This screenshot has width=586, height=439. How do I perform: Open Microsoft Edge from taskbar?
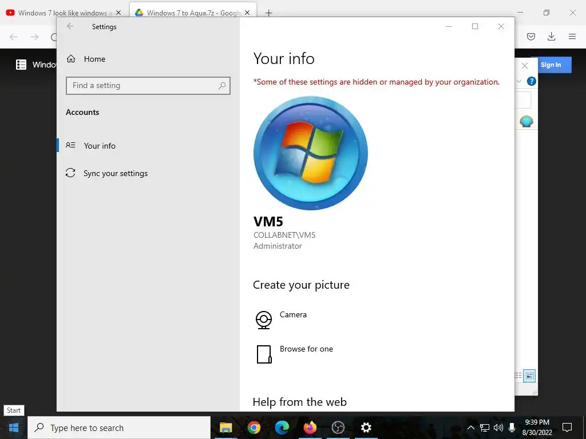[x=282, y=428]
